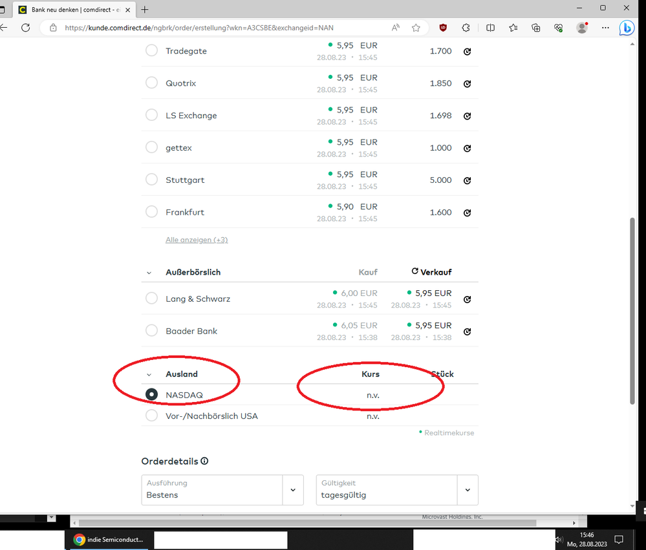Screen dimensions: 646x550
Task: Click the refresh icon beside Verkauf header
Action: point(415,271)
